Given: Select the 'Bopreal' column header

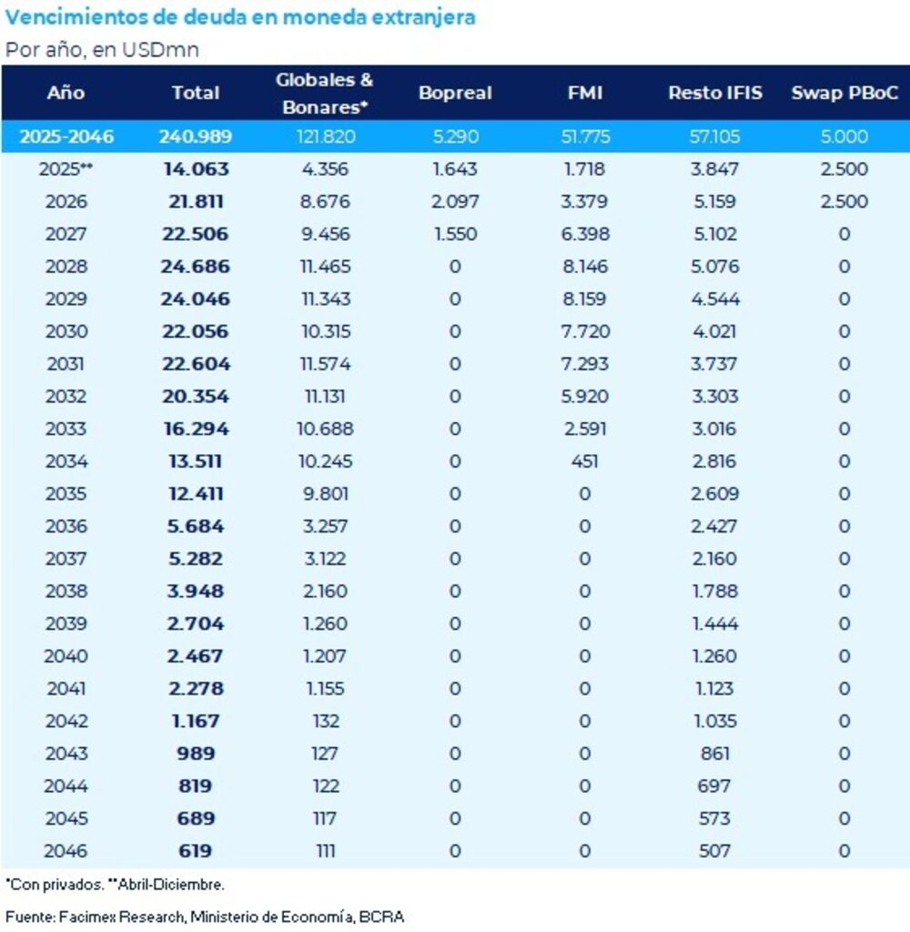Looking at the screenshot, I should (x=455, y=92).
